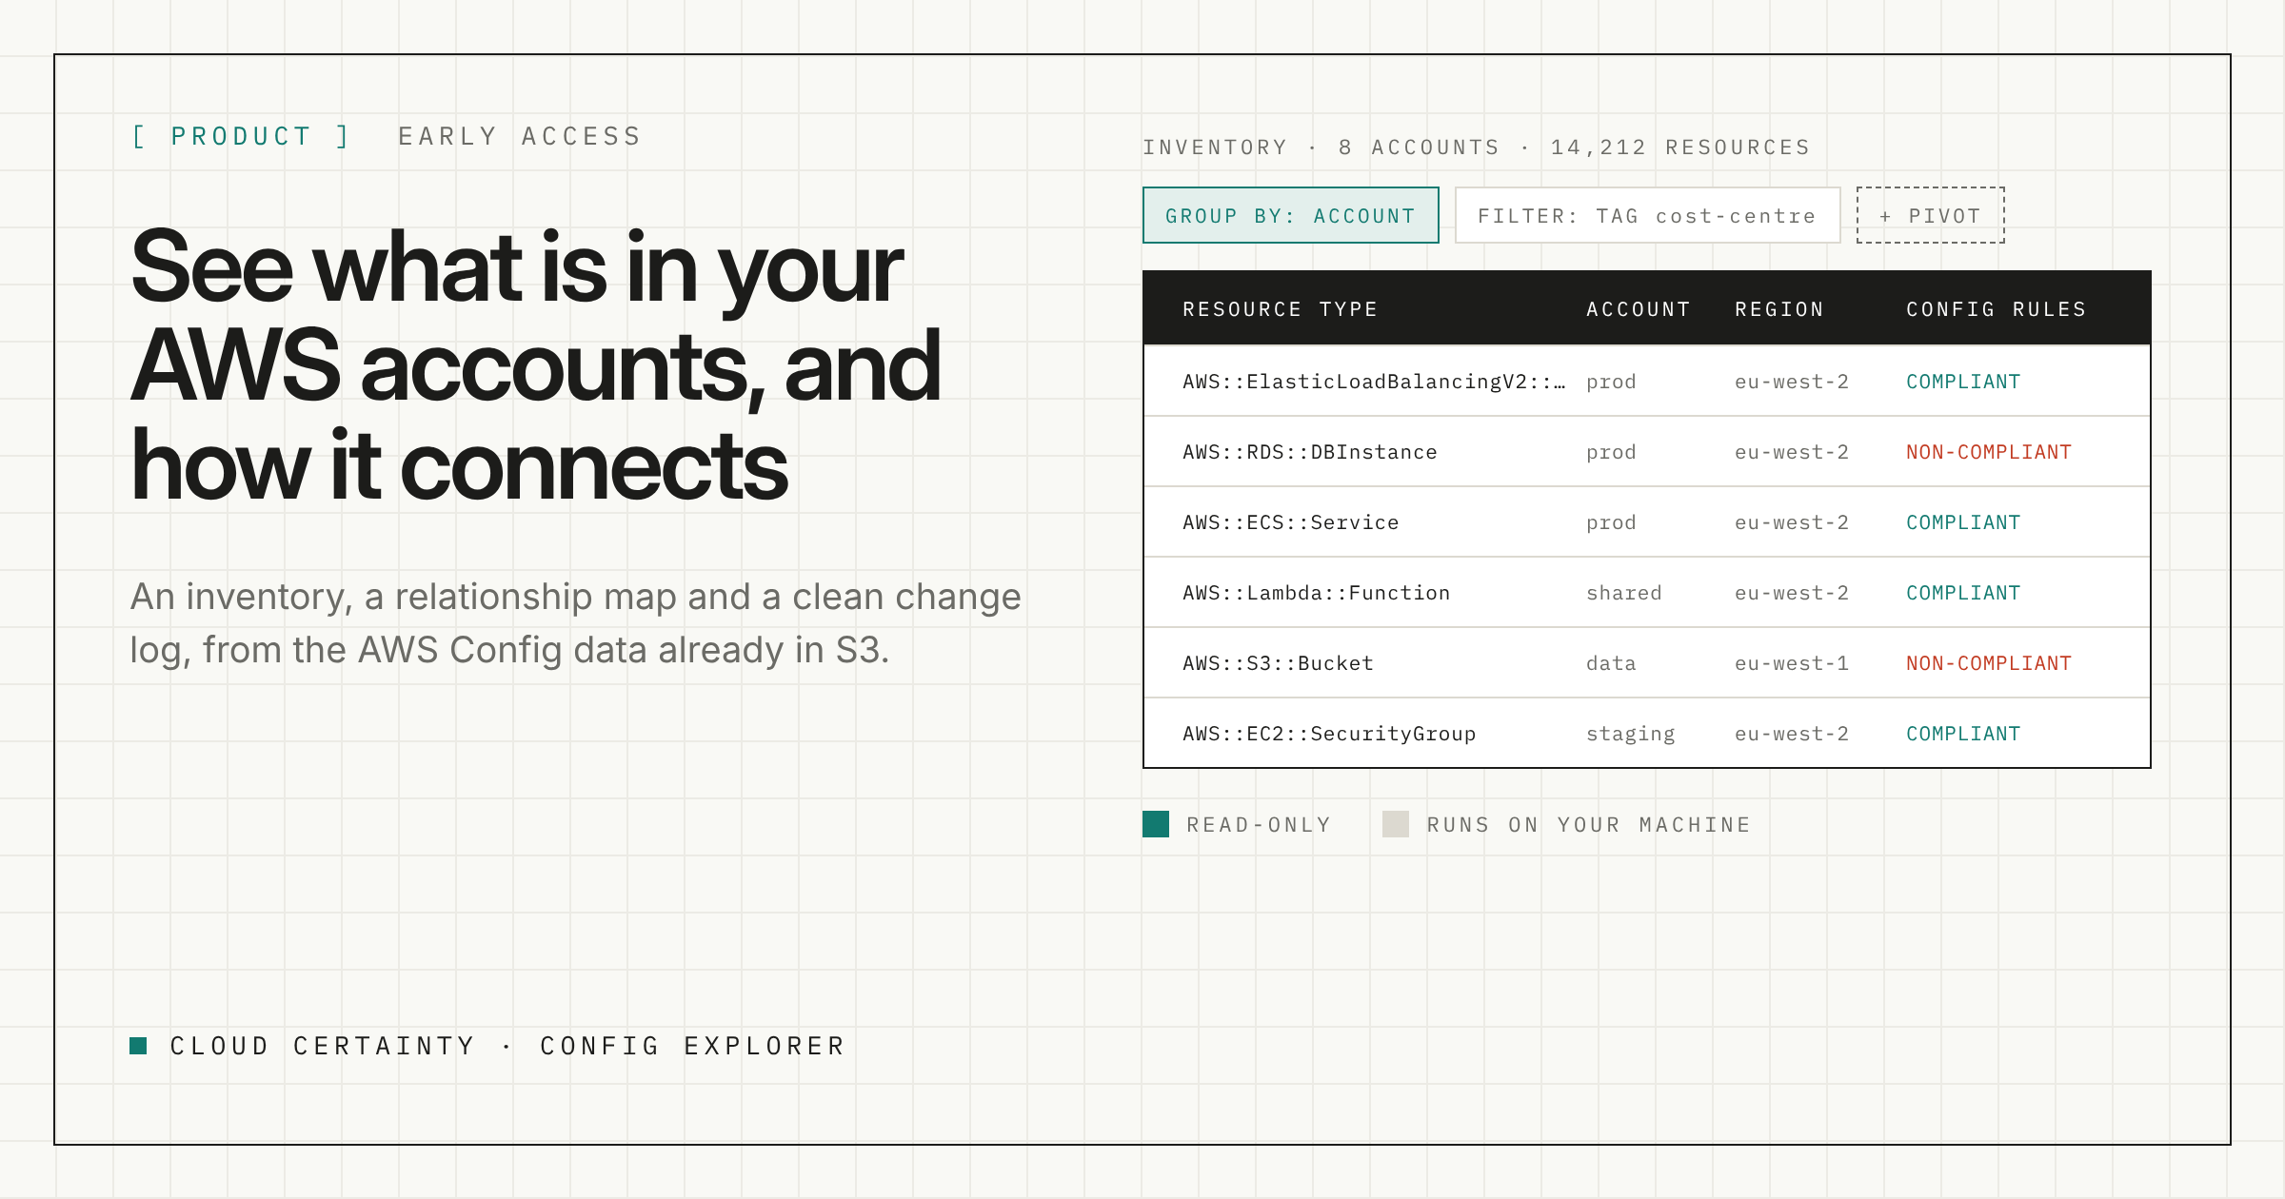Click the CONFIG EXPLORER footer text
Image resolution: width=2285 pixels, height=1199 pixels.
click(693, 1046)
